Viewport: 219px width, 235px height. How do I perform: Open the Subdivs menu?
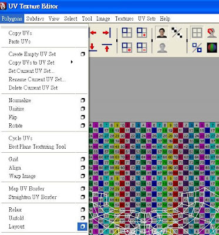coord(35,19)
